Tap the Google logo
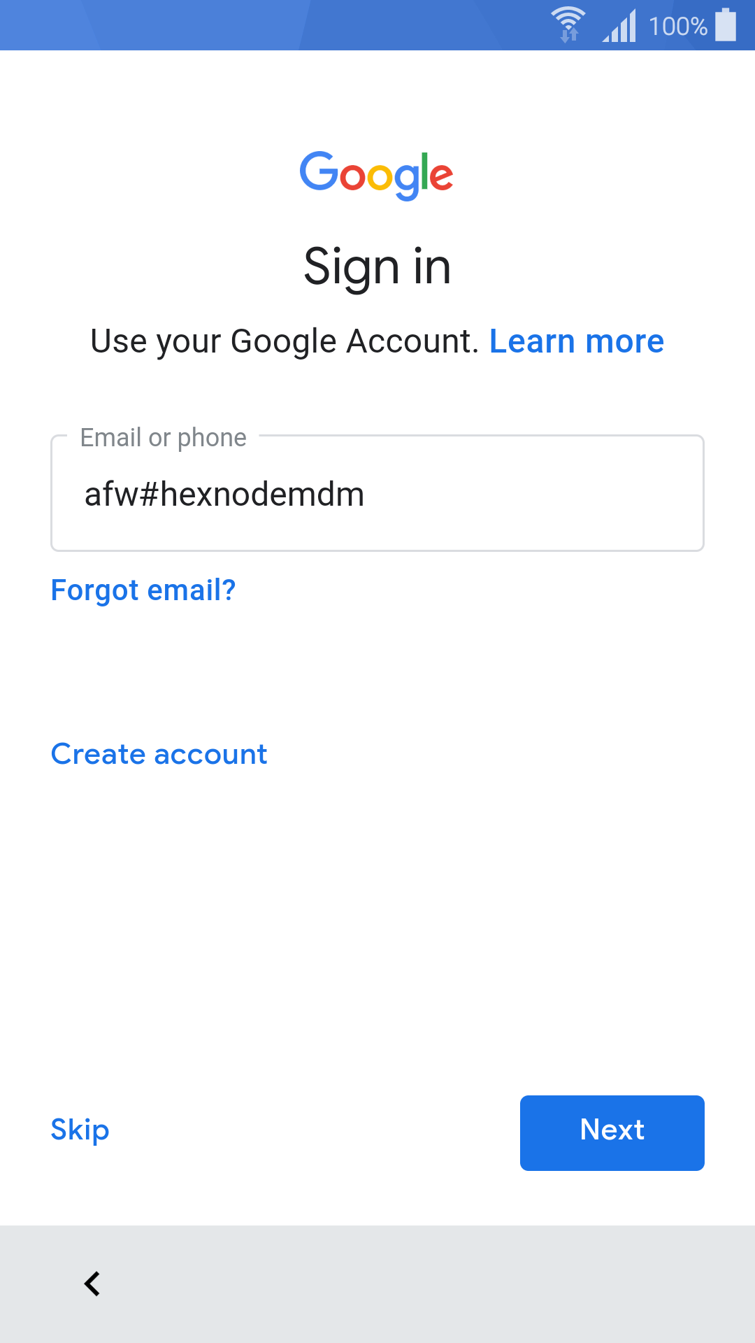 pos(377,176)
